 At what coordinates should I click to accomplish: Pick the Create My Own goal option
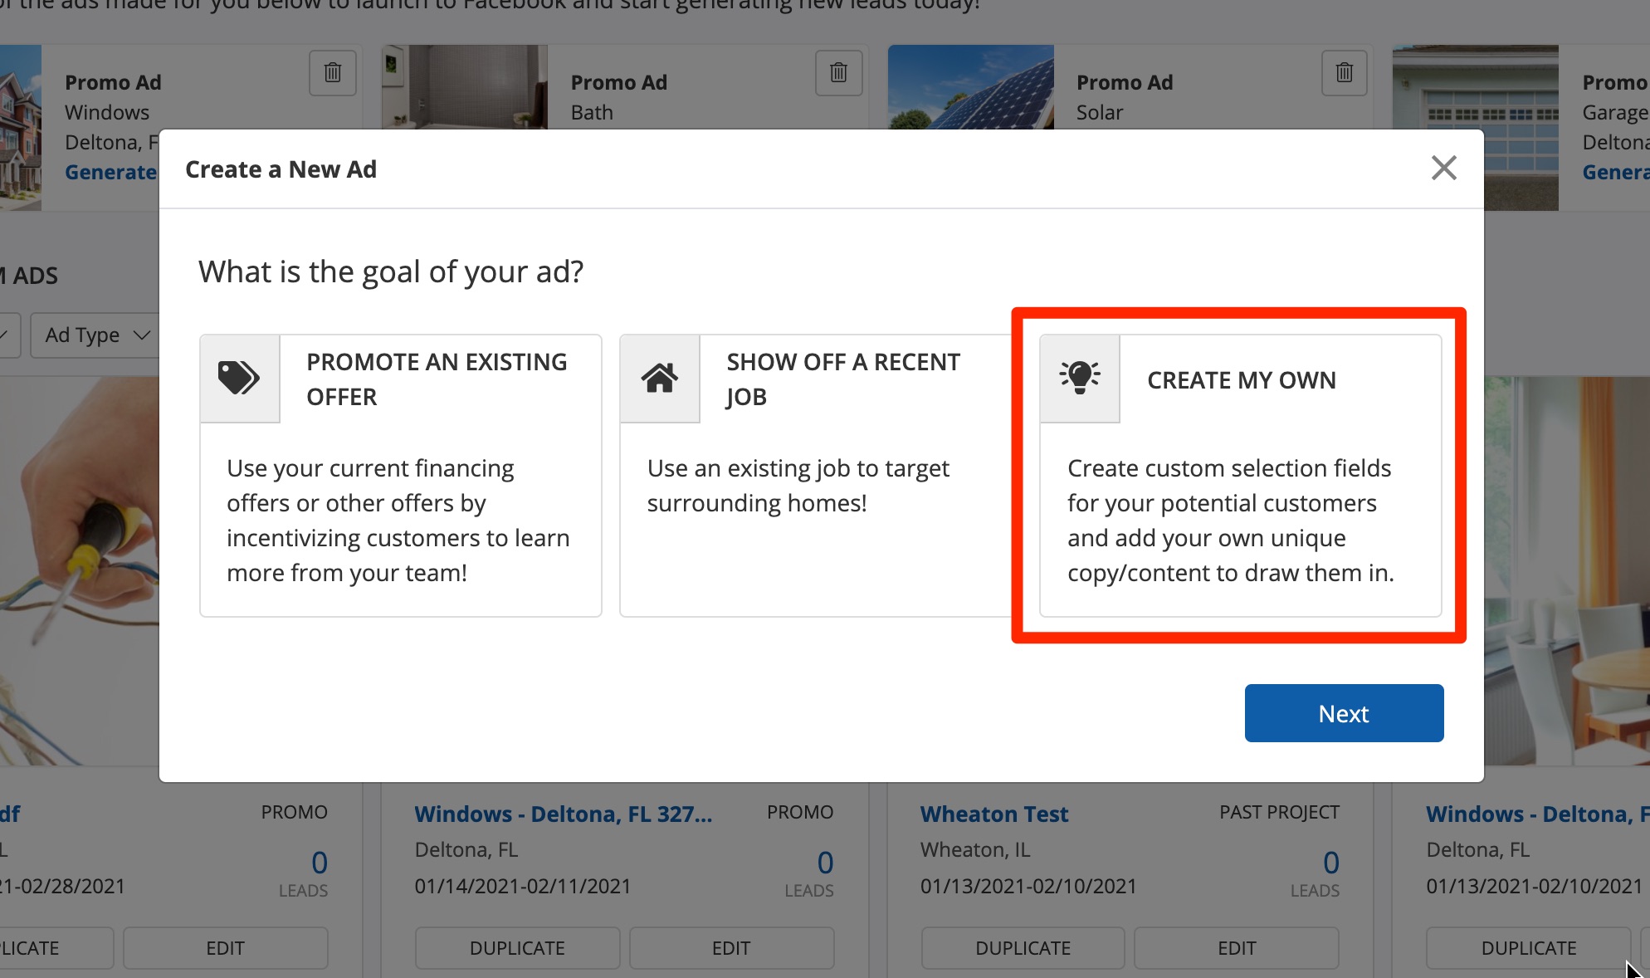pos(1240,475)
